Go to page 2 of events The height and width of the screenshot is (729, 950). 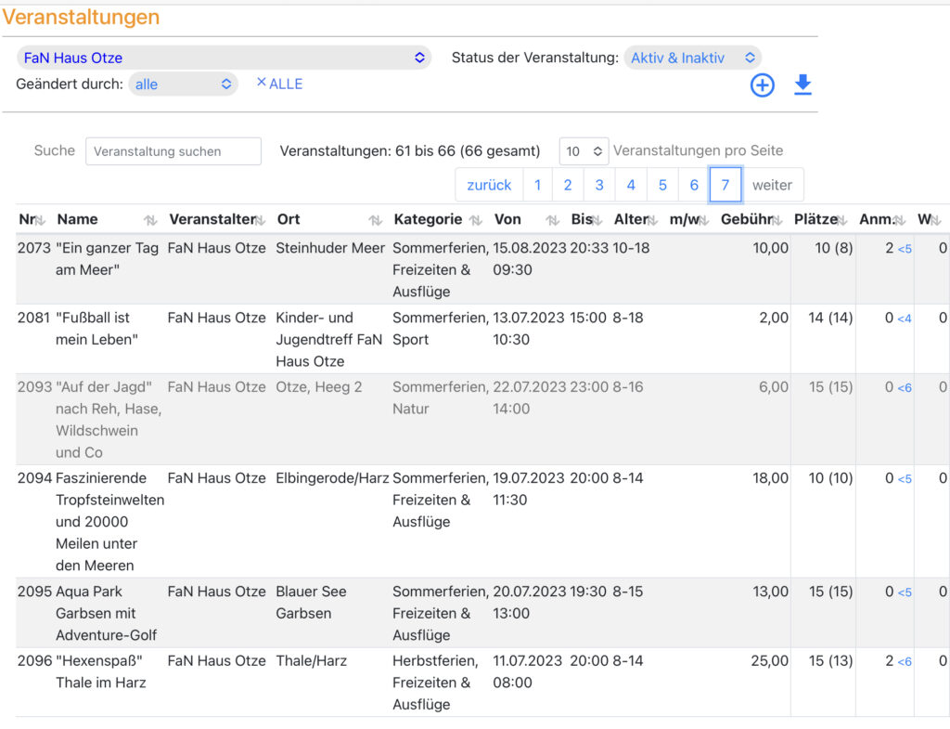568,185
